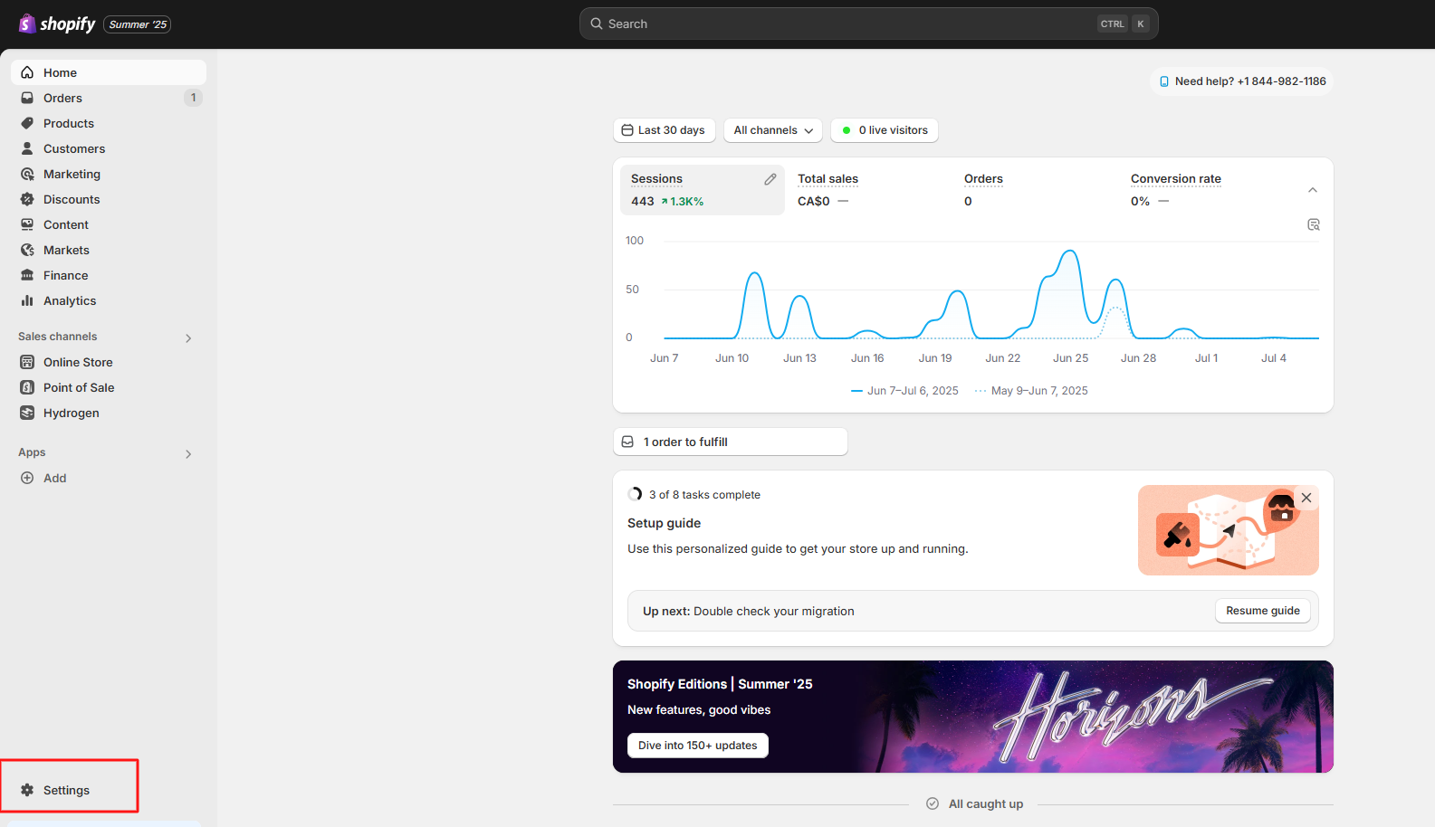Viewport: 1435px width, 827px height.
Task: Click Dive into 150+ updates
Action: pos(698,746)
